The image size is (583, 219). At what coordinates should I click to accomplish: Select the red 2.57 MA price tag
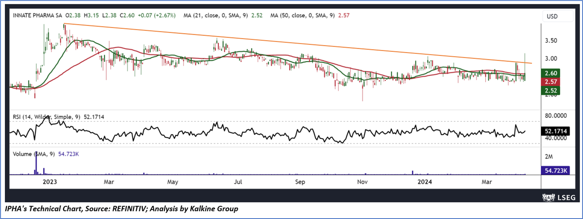point(550,82)
